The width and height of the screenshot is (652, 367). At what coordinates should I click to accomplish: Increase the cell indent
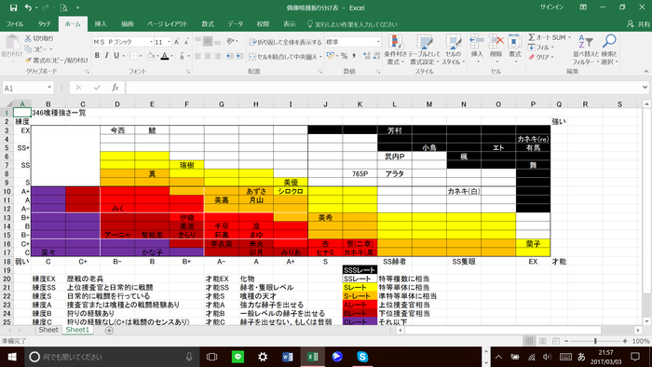pyautogui.click(x=239, y=56)
